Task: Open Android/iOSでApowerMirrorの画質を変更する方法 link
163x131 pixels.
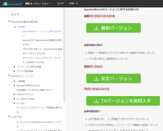Action: tap(42, 42)
